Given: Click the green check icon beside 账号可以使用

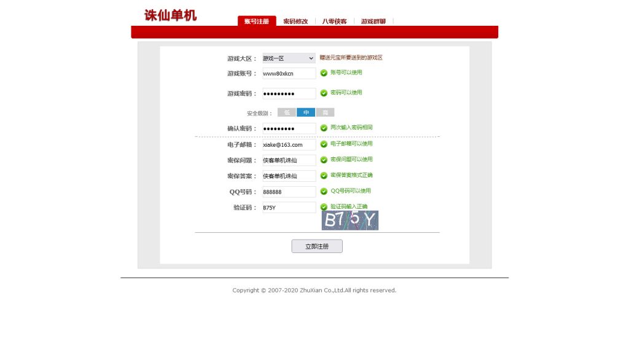Looking at the screenshot, I should (x=324, y=73).
